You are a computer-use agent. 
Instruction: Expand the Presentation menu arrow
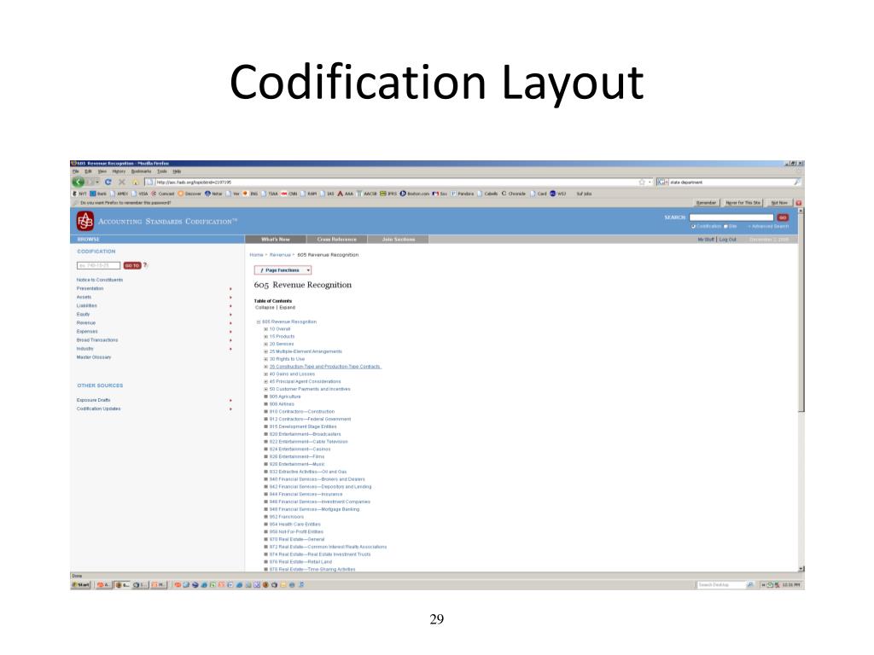pyautogui.click(x=230, y=289)
